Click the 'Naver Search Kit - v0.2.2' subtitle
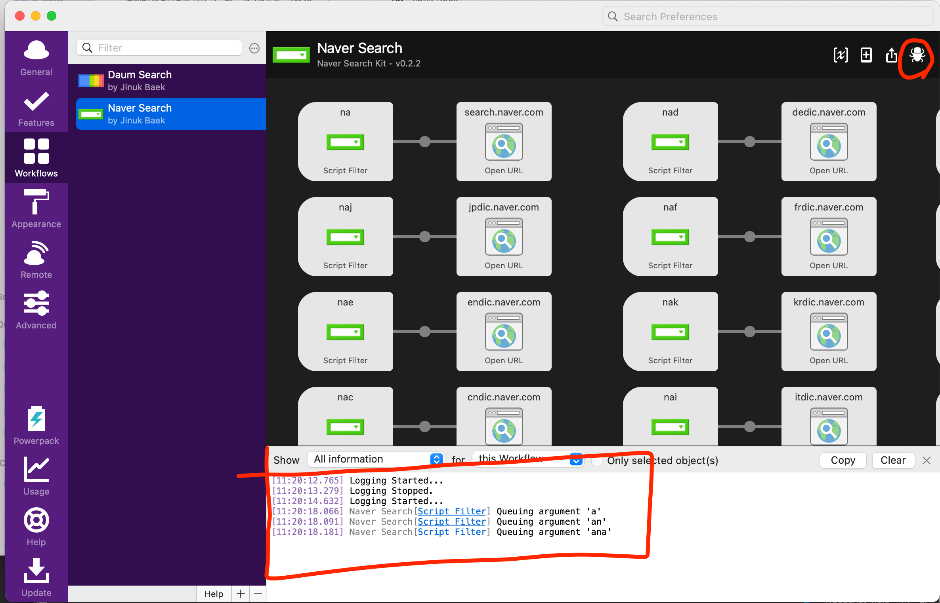The image size is (940, 603). [x=369, y=64]
